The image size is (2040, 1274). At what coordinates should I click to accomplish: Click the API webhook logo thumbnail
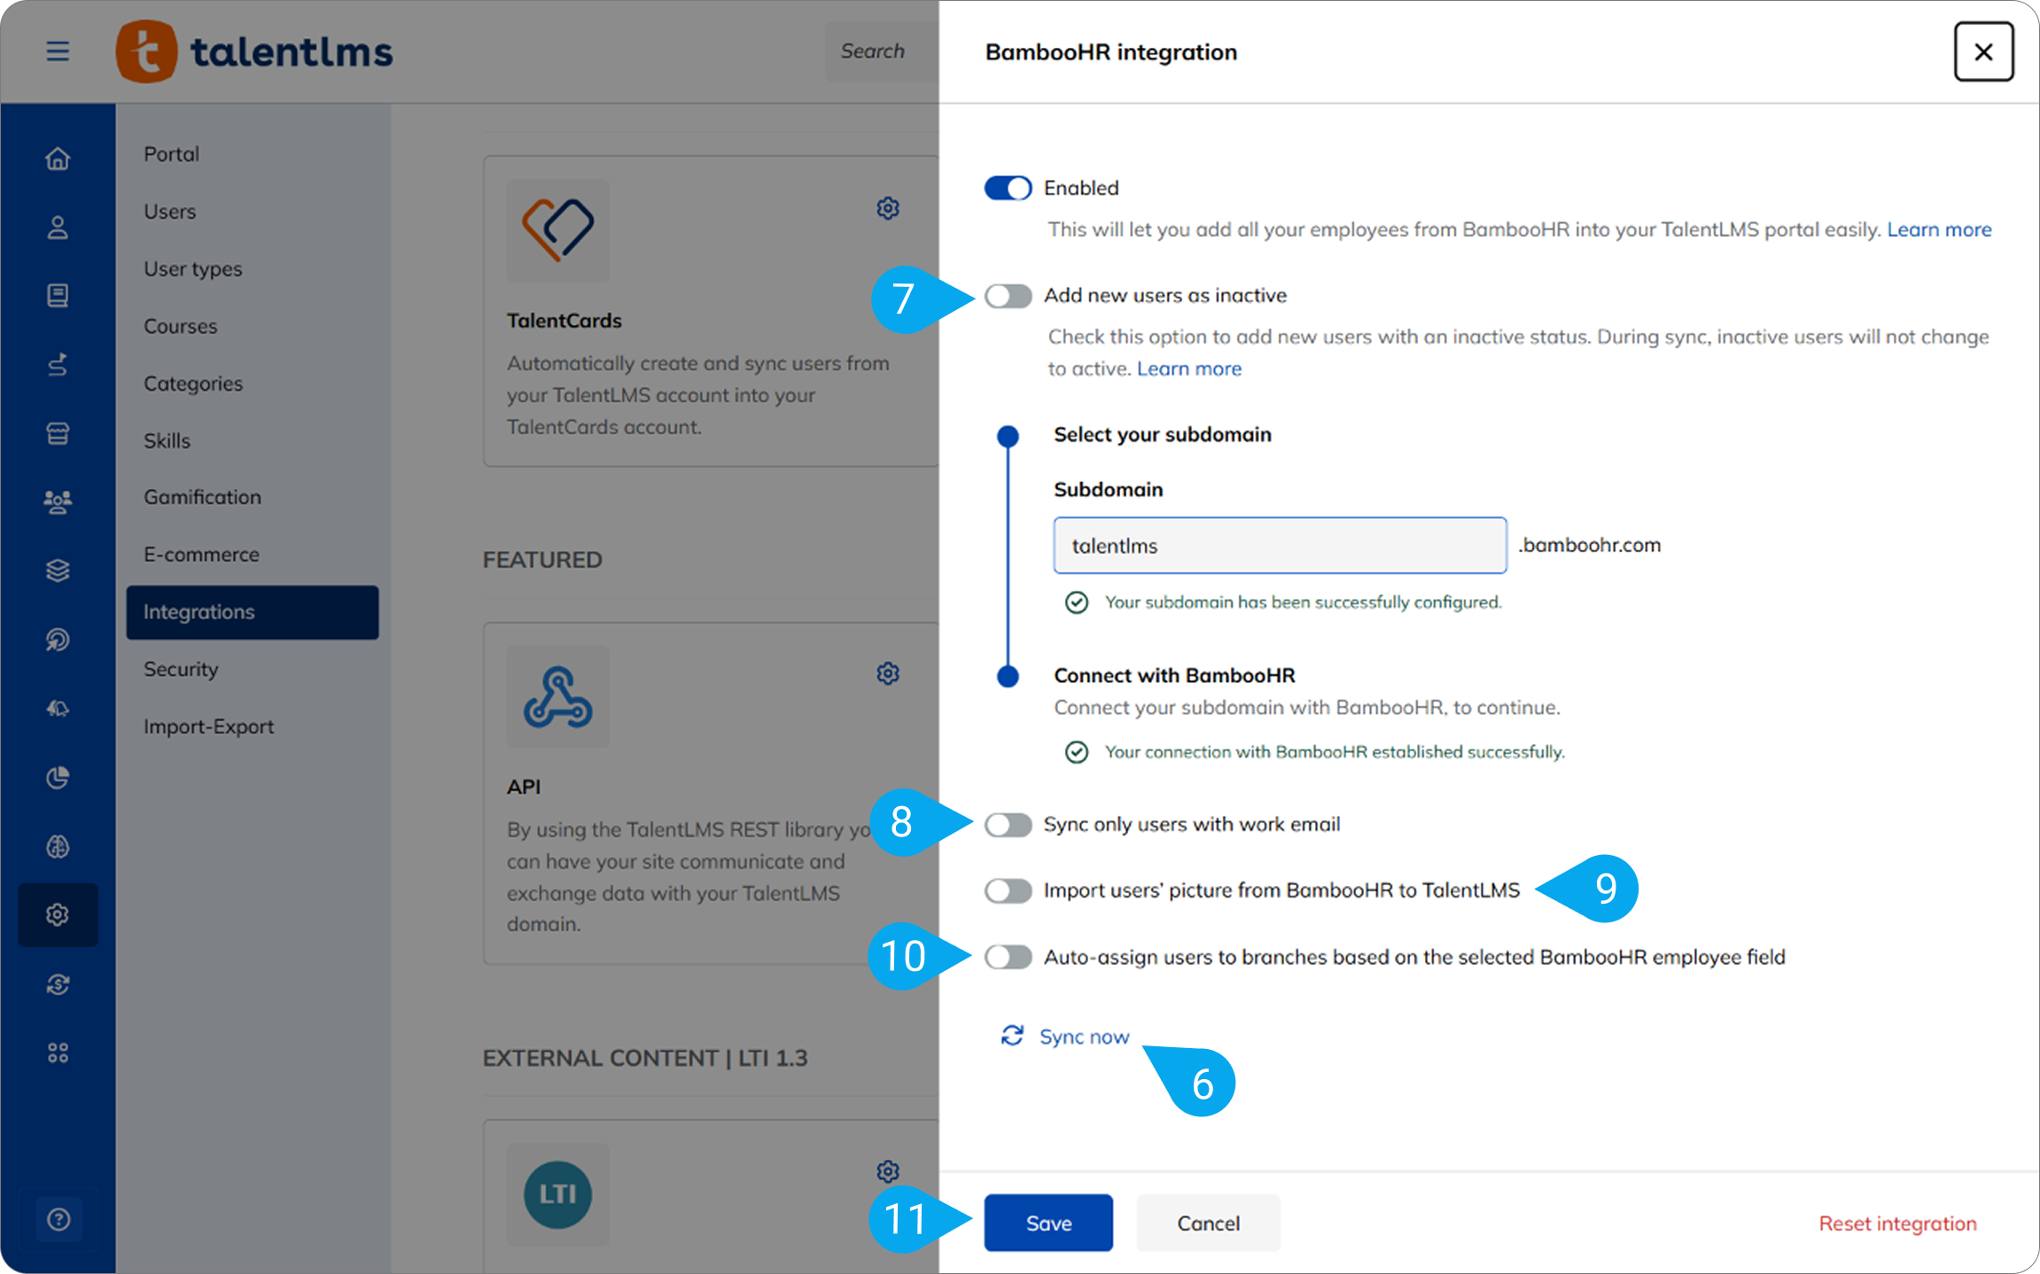(557, 696)
